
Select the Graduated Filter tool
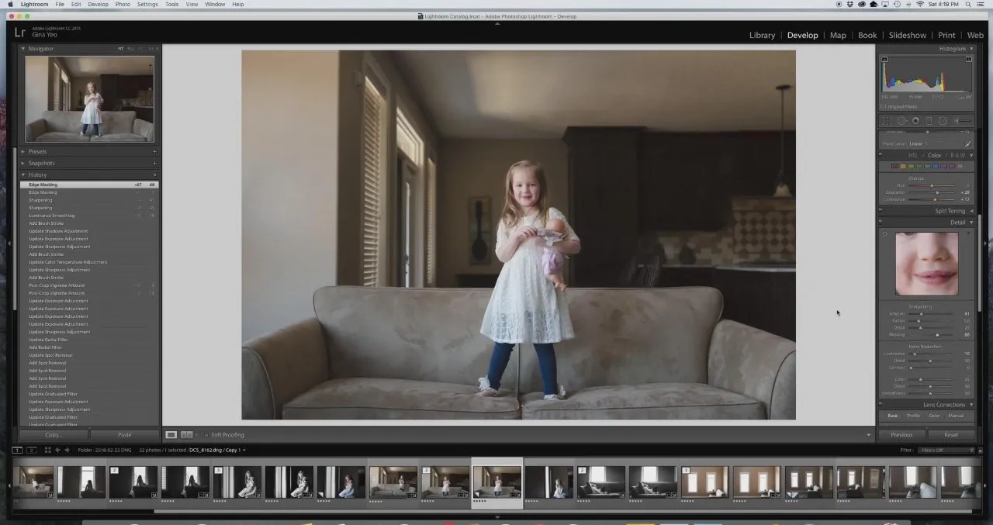click(929, 121)
